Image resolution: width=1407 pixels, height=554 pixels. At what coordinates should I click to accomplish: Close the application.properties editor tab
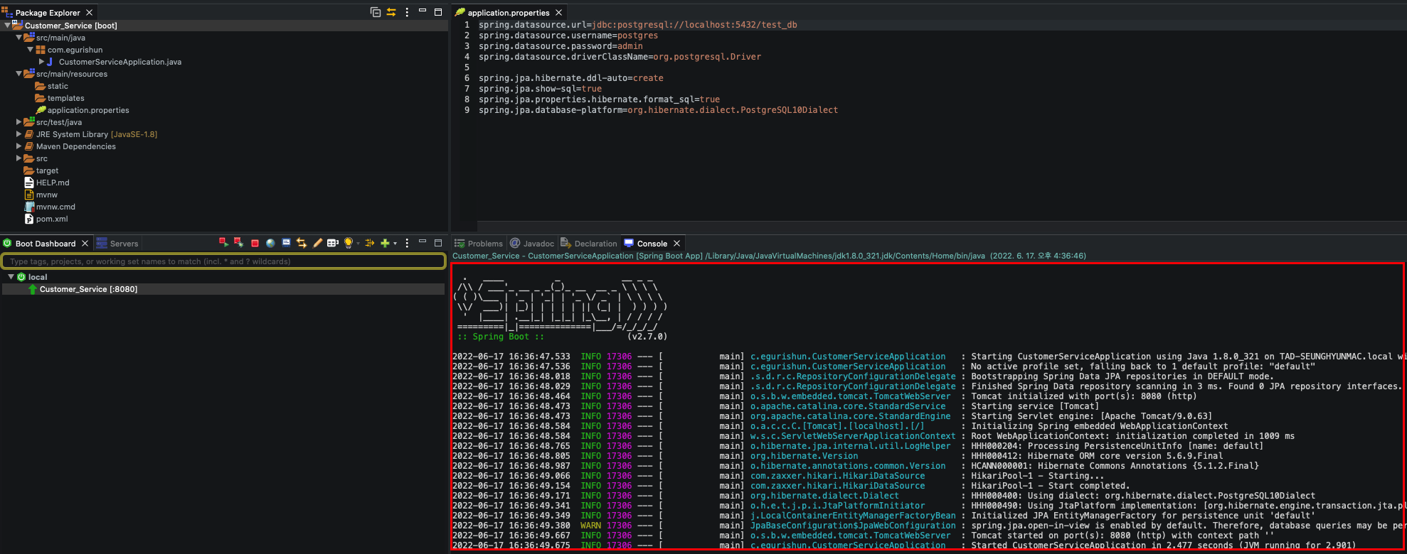(558, 13)
